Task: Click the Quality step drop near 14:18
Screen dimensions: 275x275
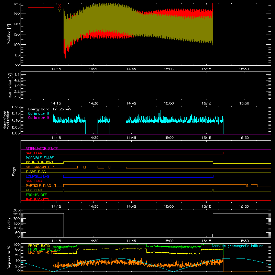Action: coord(64,225)
